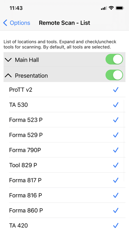Tap the Forma 817 P checkmark icon
Viewport: 129px width, 229px height.
coord(116,180)
